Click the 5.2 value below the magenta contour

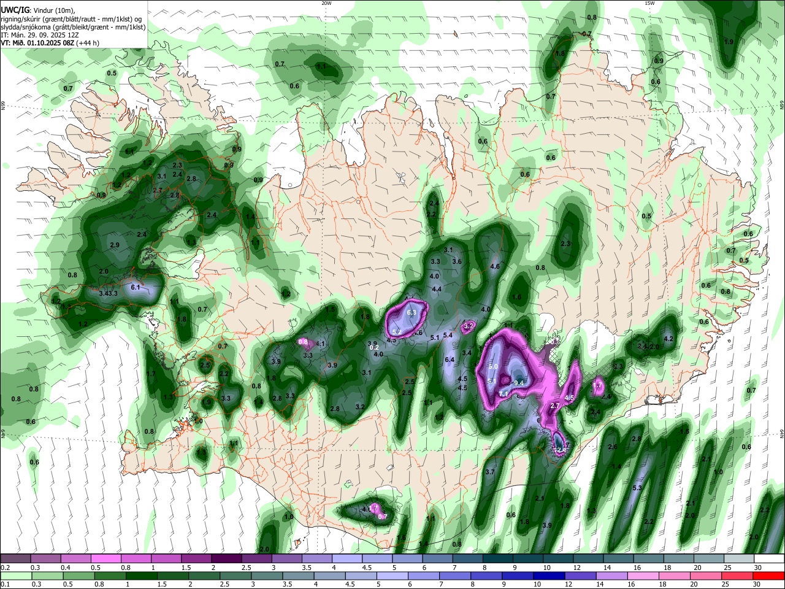pos(397,332)
